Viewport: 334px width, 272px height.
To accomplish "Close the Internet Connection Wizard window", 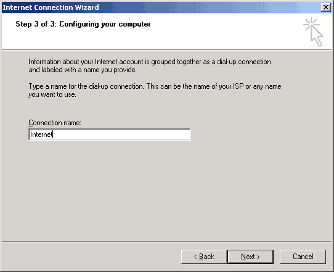I will 326,7.
